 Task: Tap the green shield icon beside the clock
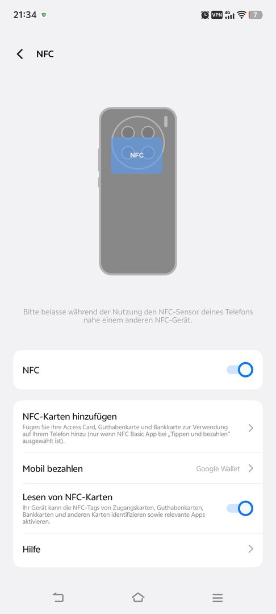(x=44, y=15)
